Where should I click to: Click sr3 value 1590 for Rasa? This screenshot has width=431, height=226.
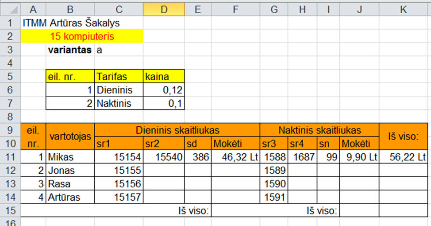[274, 183]
